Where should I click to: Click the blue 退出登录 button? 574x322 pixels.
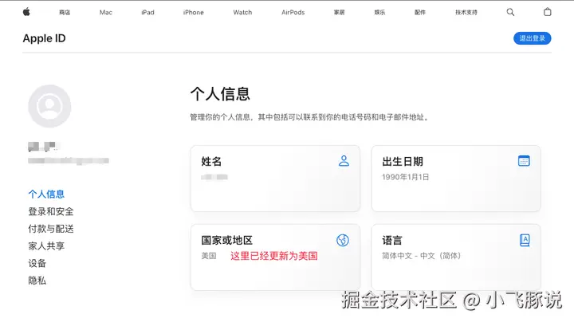pos(533,38)
